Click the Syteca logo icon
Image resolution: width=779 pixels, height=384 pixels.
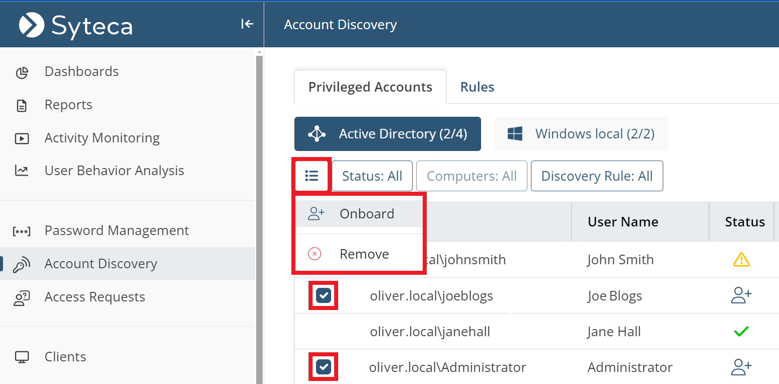pos(31,25)
